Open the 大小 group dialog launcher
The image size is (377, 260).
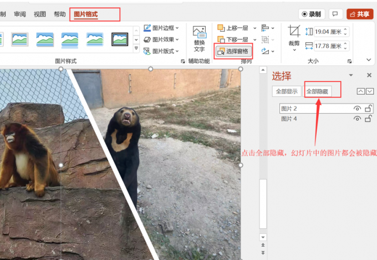(x=349, y=62)
